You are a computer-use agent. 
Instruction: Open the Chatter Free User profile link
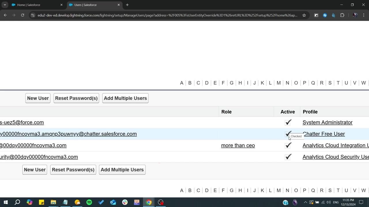click(324, 134)
